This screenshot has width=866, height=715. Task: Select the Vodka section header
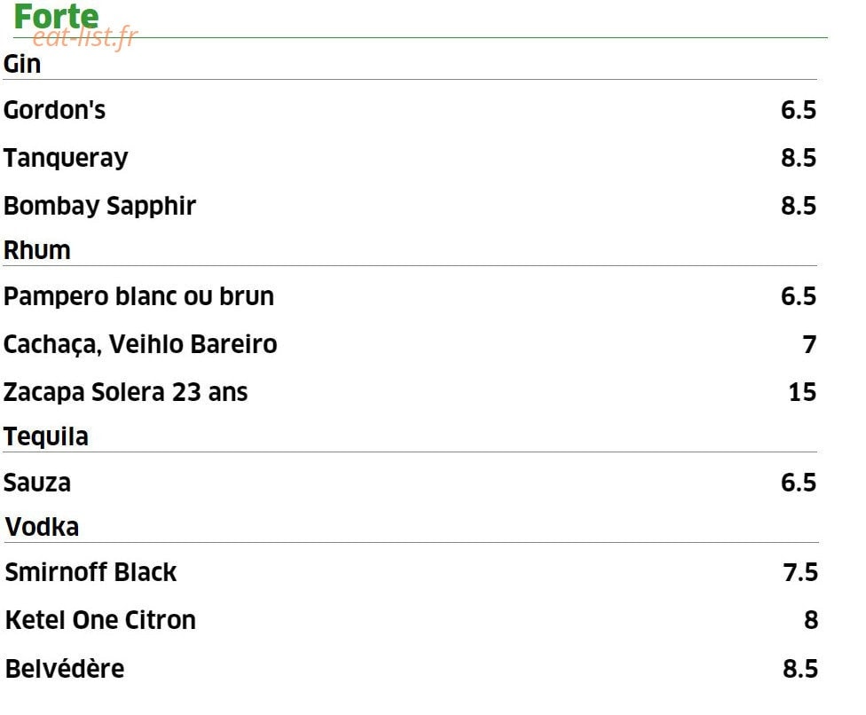click(x=42, y=527)
